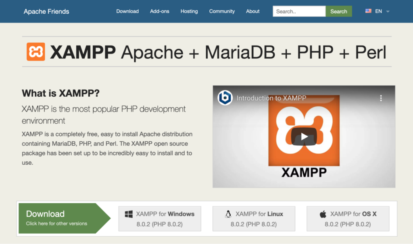Click green Download other versions arrow
This screenshot has width=413, height=244.
(65, 218)
